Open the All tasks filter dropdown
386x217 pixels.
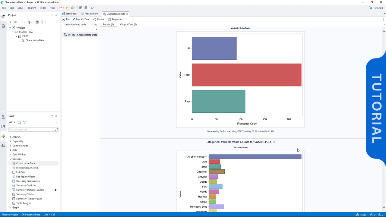(x=12, y=122)
